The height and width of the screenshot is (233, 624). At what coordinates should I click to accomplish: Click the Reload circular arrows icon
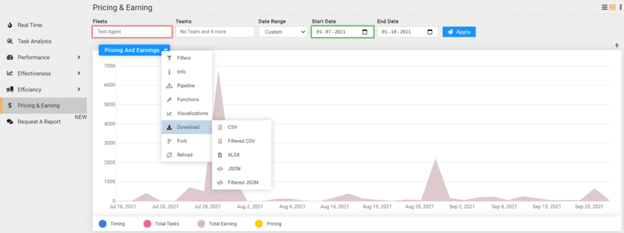click(x=169, y=155)
